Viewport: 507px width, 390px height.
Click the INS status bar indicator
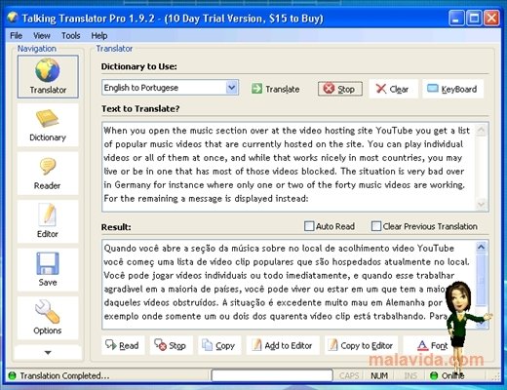(410, 376)
